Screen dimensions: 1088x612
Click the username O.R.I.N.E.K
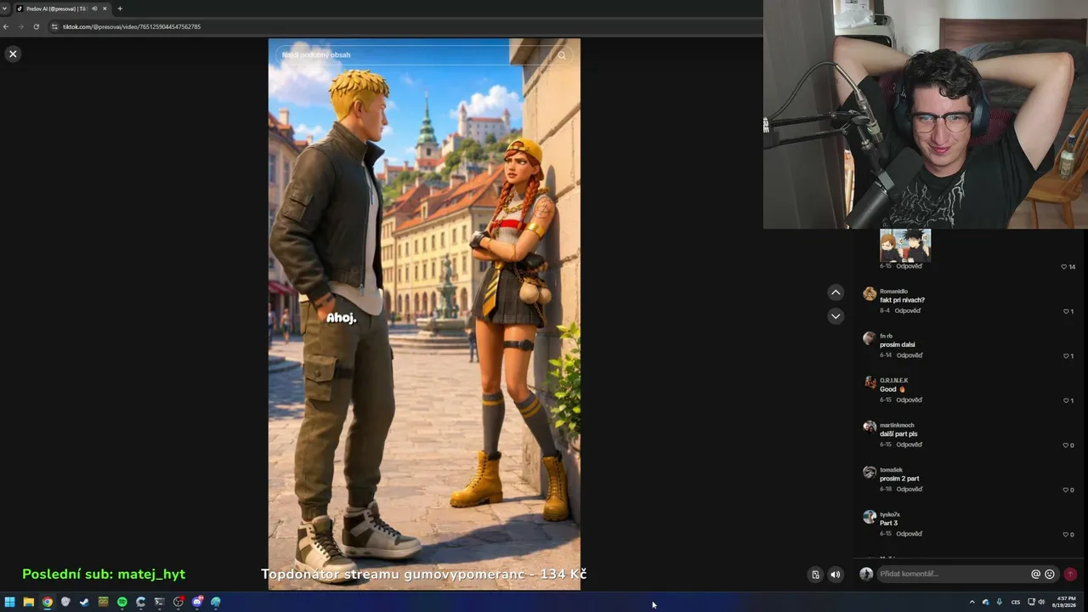(894, 381)
